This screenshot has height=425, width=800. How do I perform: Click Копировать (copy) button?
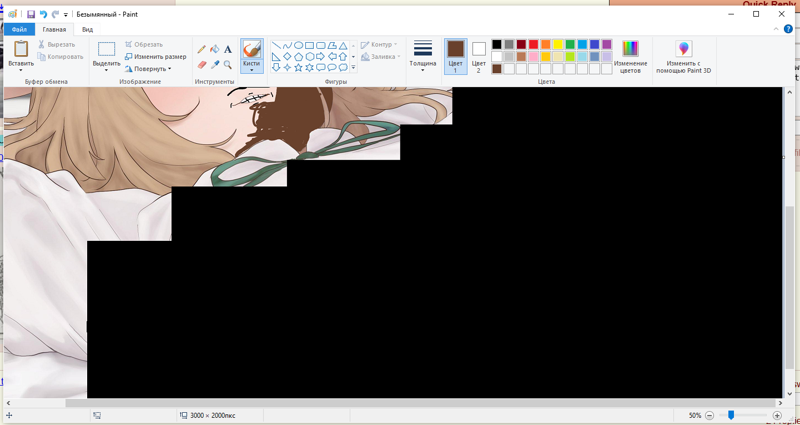pos(60,57)
